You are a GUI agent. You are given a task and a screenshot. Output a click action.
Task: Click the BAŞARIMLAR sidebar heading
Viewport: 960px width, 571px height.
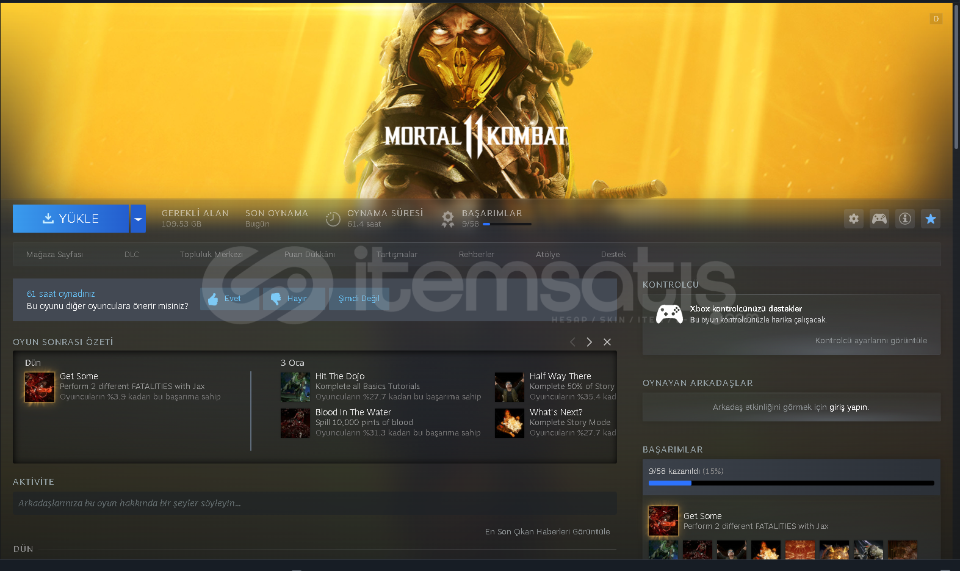pos(673,449)
